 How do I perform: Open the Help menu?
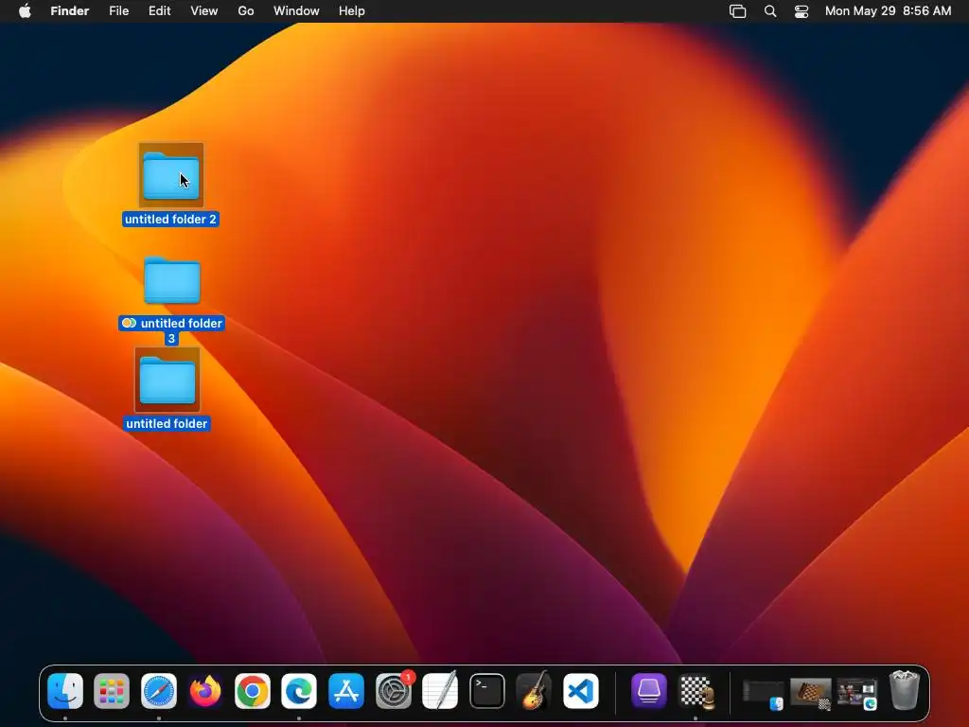tap(352, 11)
